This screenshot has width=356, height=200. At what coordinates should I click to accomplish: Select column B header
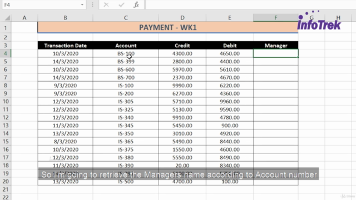65,18
